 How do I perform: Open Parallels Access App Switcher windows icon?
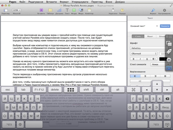coord(169,43)
